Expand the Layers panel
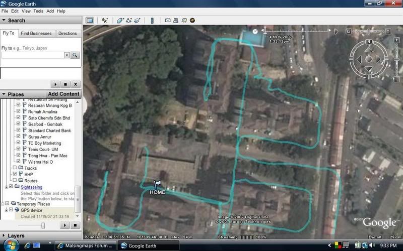Image resolution: width=403 pixels, height=251 pixels. click(x=4, y=235)
